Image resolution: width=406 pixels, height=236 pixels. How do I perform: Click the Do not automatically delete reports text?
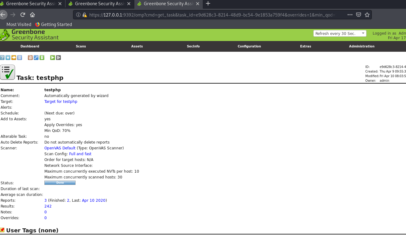[77, 142]
